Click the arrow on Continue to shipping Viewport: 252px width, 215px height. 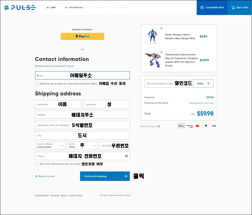point(126,176)
